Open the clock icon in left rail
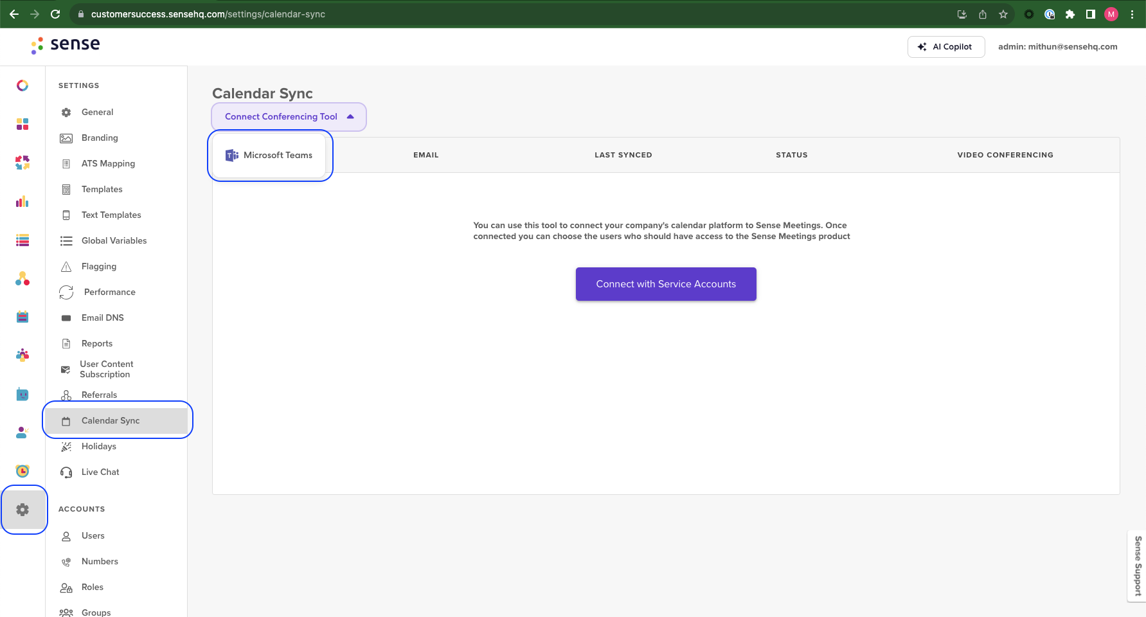Screen dimensions: 1146x617 22,471
